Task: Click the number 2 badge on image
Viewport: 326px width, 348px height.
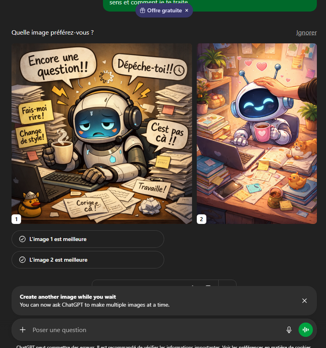Action: click(202, 219)
